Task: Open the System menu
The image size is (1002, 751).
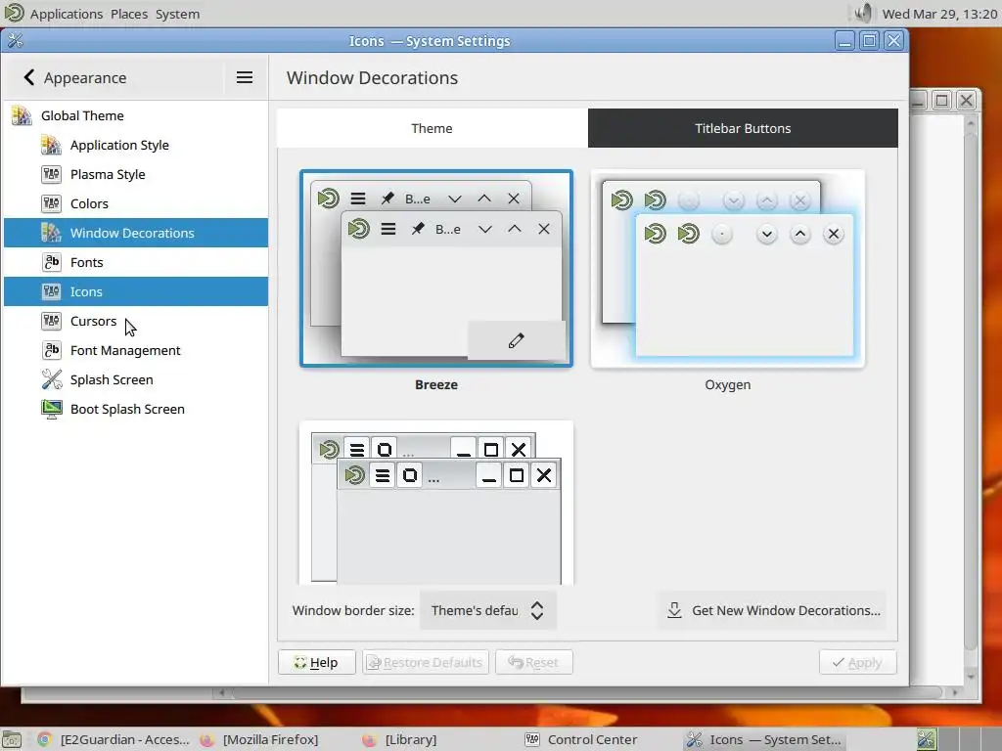Action: (x=177, y=14)
